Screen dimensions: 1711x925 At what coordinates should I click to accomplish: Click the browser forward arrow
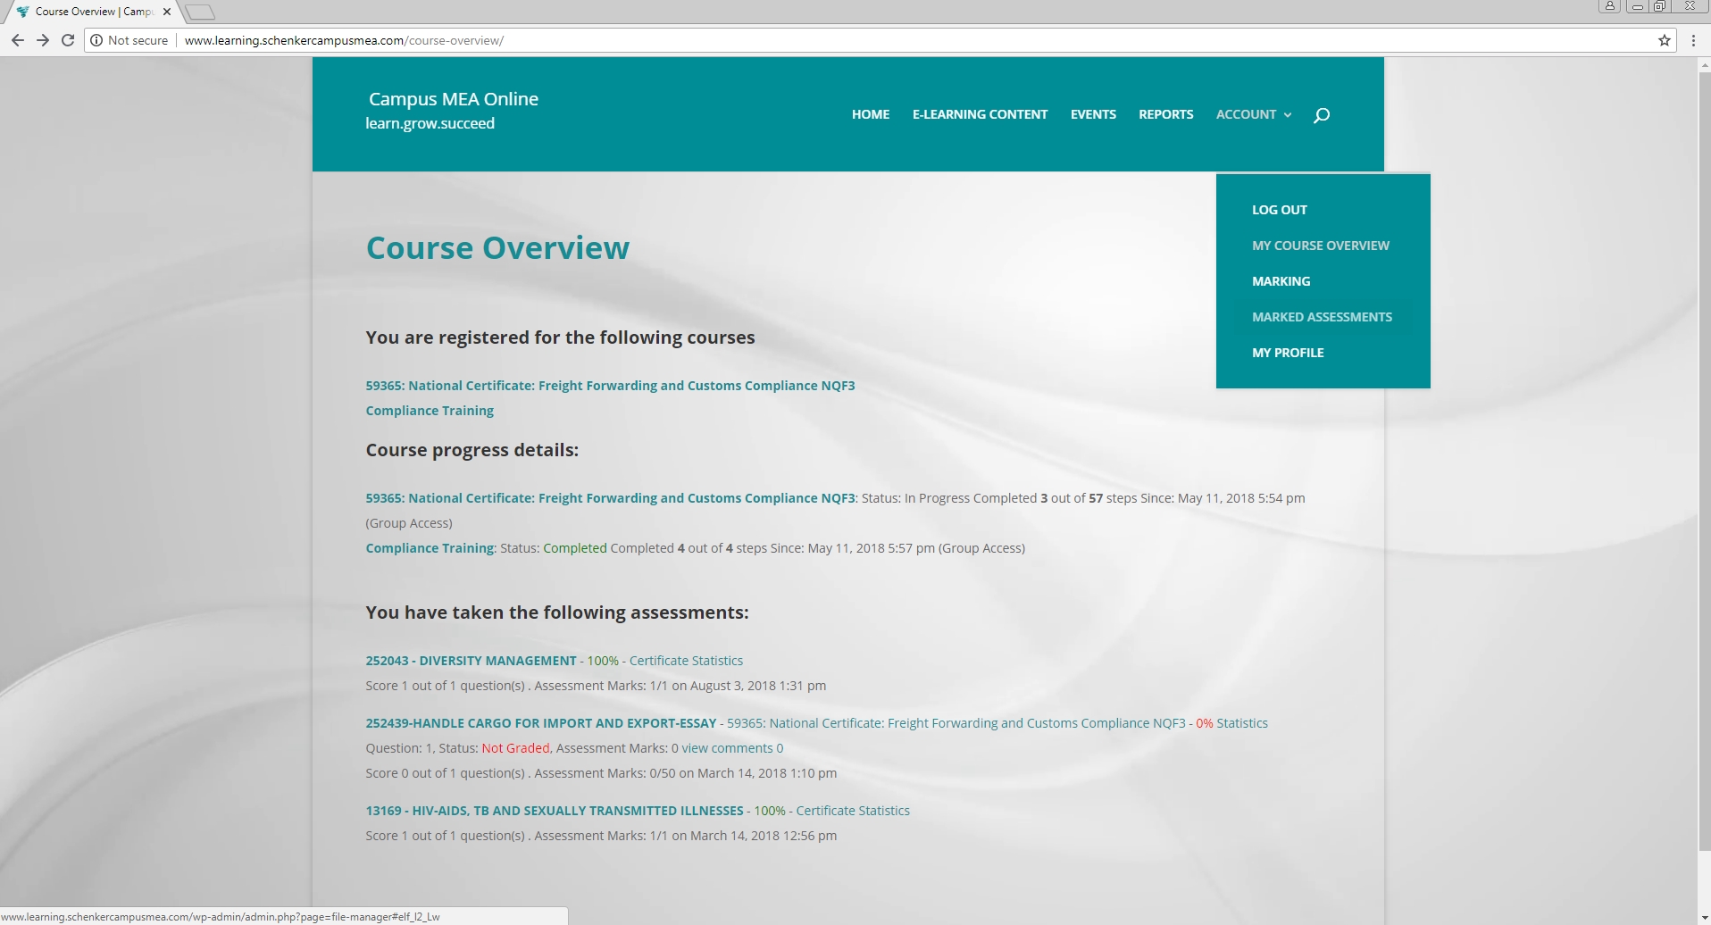click(42, 40)
